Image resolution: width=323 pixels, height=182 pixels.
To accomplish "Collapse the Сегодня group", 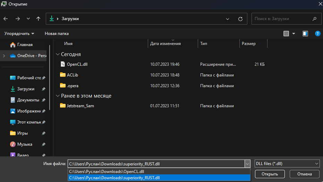I will (58, 54).
